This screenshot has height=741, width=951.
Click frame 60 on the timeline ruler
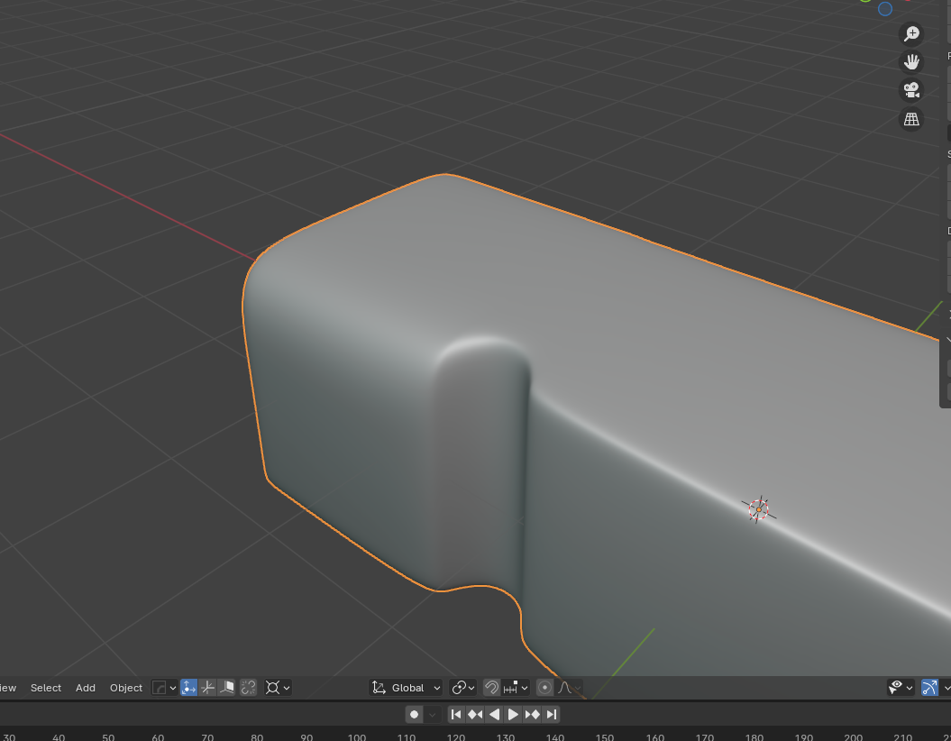click(x=158, y=736)
